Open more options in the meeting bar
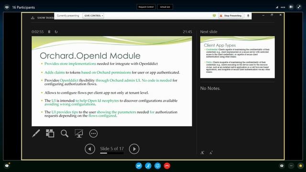The height and width of the screenshot is (172, 306). [x=291, y=166]
